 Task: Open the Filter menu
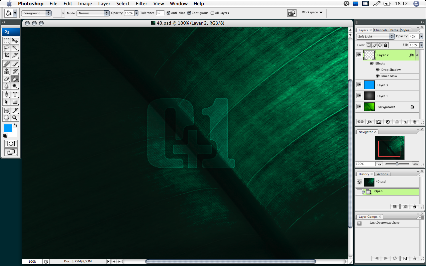tap(141, 4)
